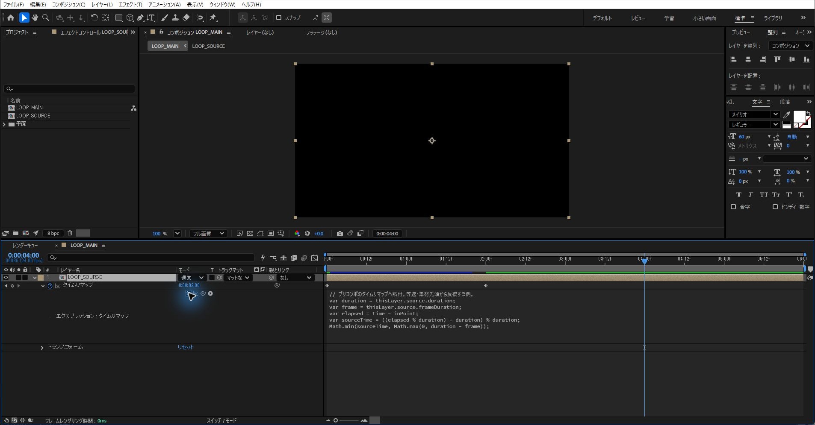Click the delete trash icon in Project panel
Image resolution: width=815 pixels, height=425 pixels.
point(70,233)
